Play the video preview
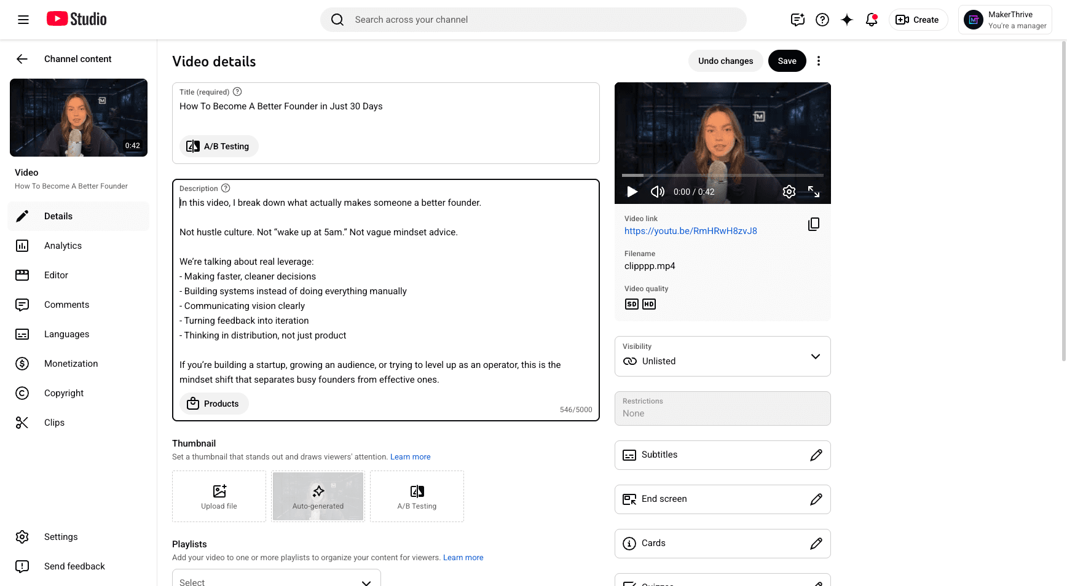The image size is (1067, 586). tap(632, 192)
